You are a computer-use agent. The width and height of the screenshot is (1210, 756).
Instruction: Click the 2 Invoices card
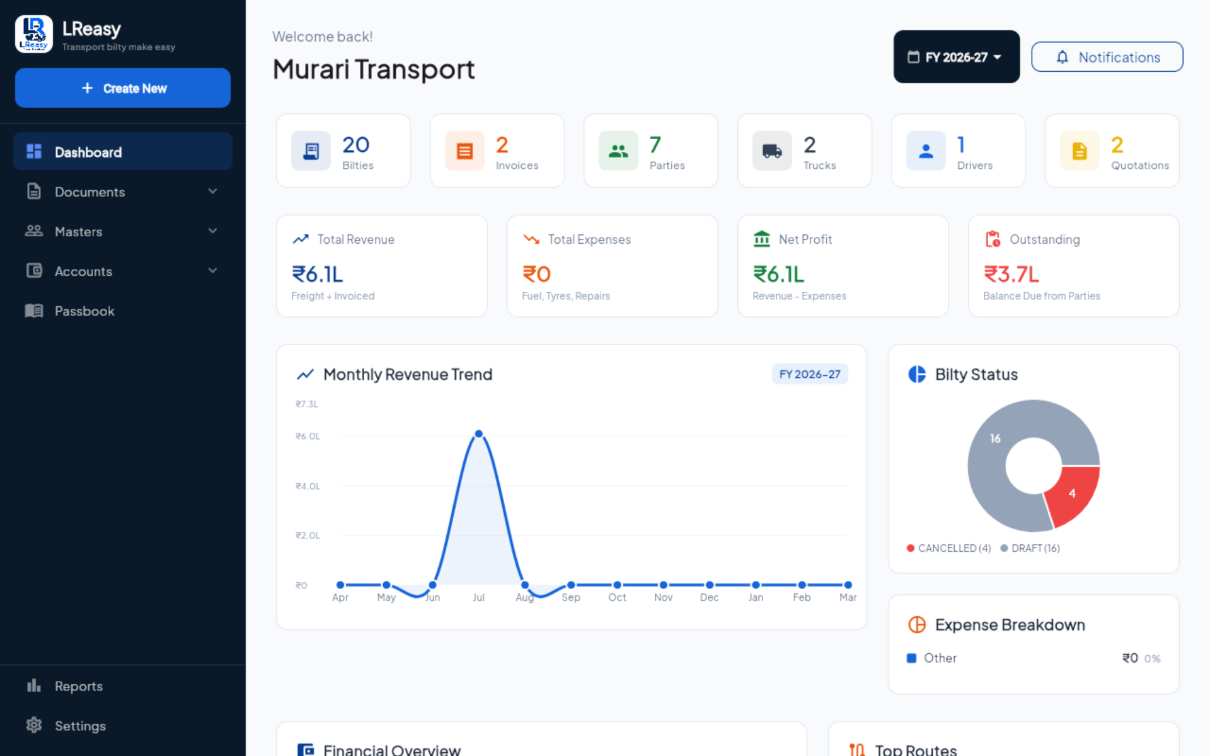[497, 151]
